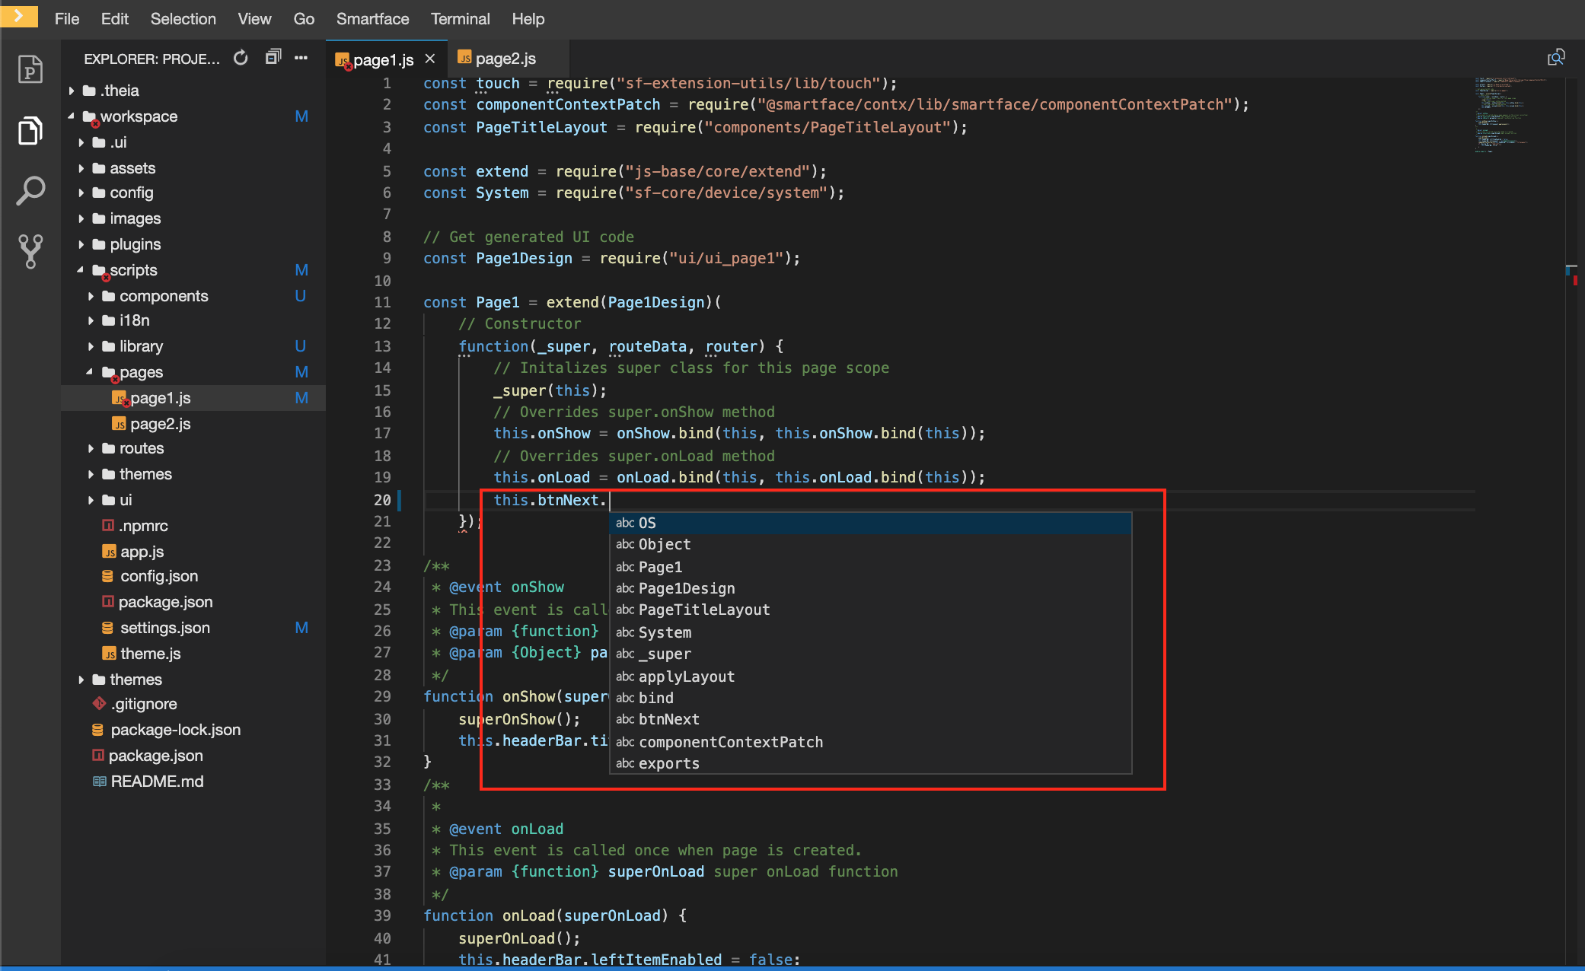Choose applyLayout suggestion in the autocomplete
Image resolution: width=1585 pixels, height=971 pixels.
(x=686, y=677)
